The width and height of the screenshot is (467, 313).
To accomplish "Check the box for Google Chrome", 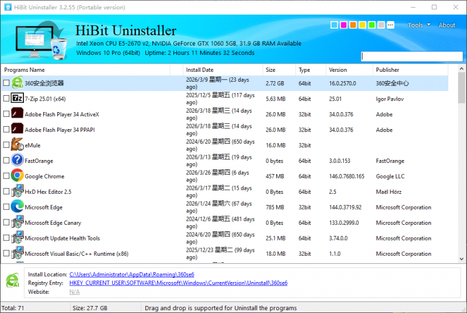I will [x=6, y=176].
